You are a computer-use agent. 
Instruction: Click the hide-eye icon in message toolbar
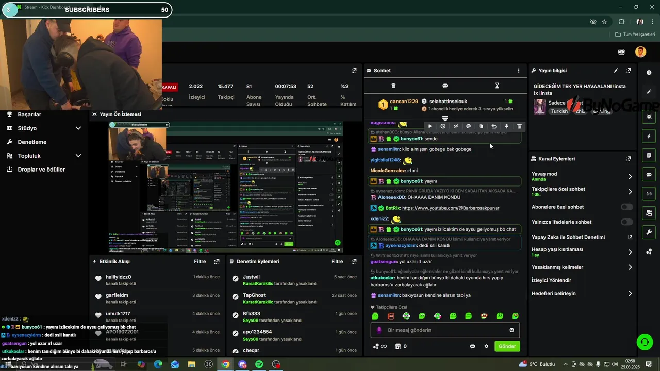(455, 126)
